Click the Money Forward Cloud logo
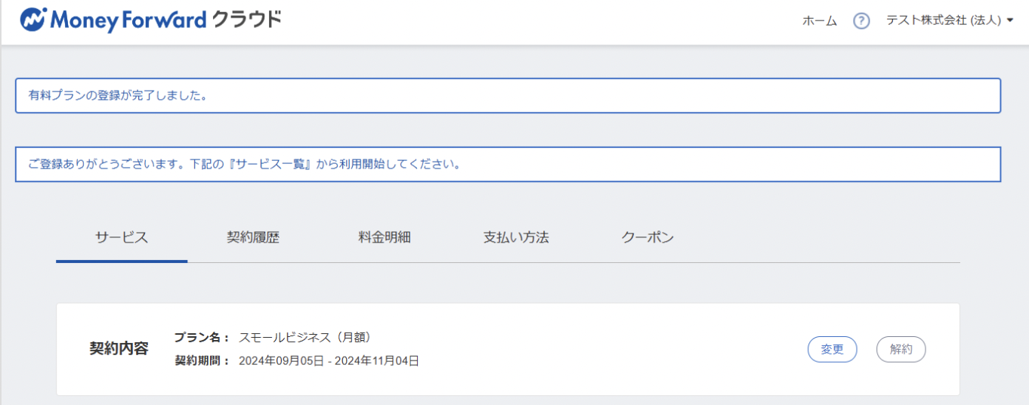This screenshot has width=1029, height=405. 150,20
